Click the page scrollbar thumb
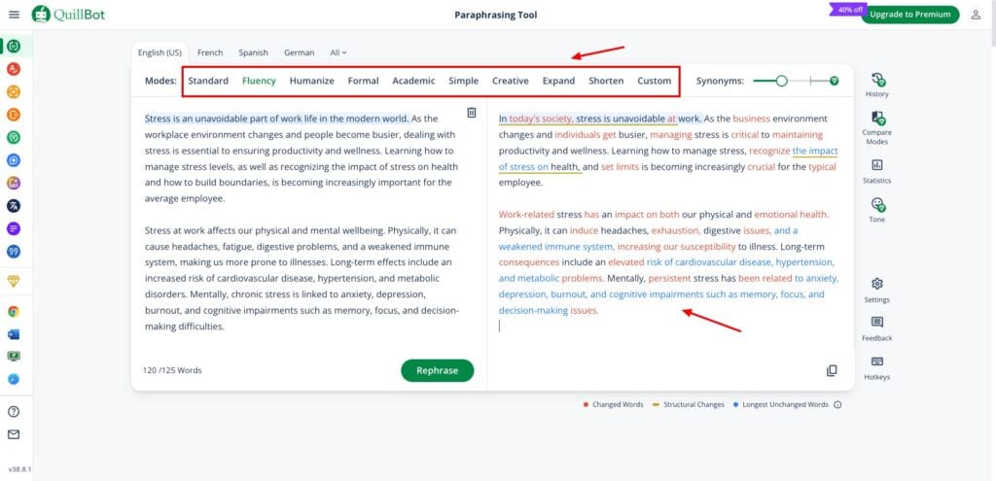This screenshot has width=996, height=481. (991, 22)
